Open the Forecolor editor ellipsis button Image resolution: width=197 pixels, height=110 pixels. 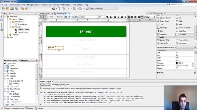(x=193, y=63)
